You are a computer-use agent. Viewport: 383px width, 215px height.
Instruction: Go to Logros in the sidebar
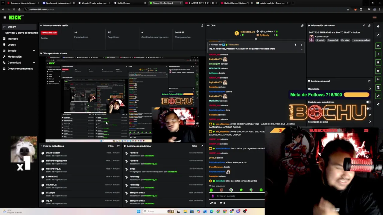pos(12,45)
